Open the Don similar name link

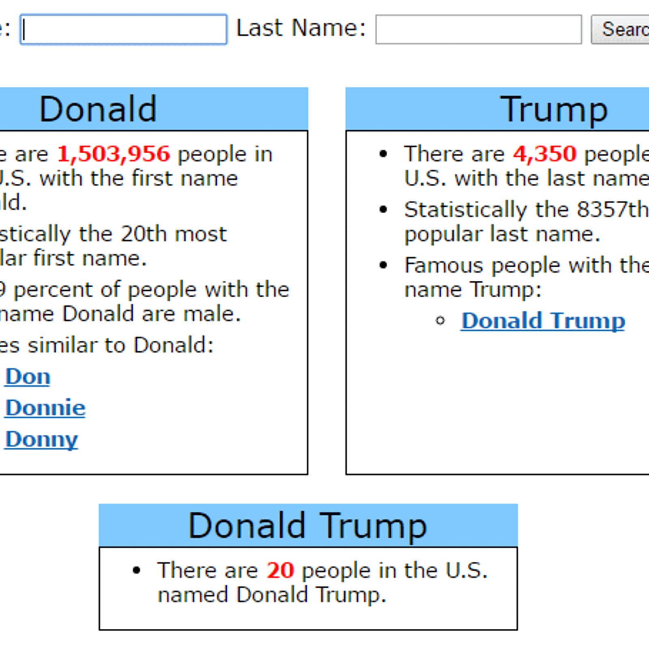(x=28, y=377)
